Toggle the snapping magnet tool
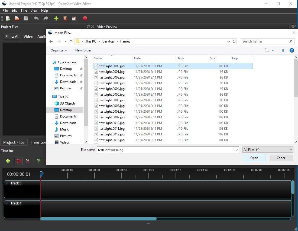This screenshot has height=231, width=298. [18, 161]
